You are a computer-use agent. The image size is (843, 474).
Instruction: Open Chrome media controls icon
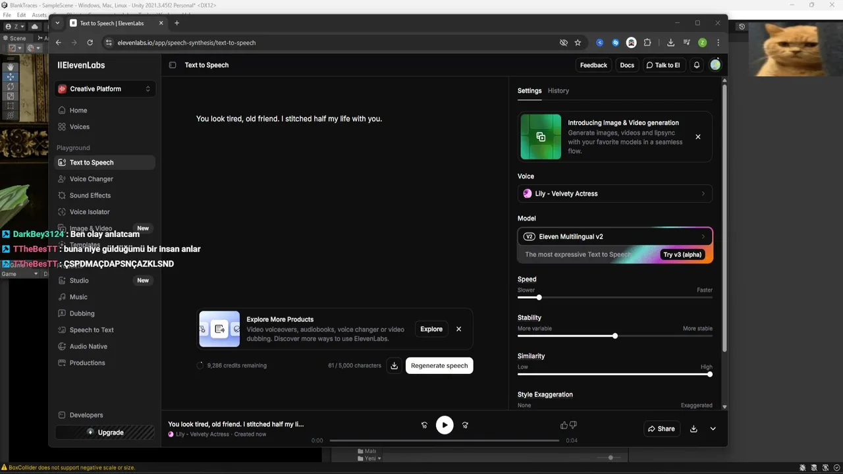pyautogui.click(x=686, y=43)
